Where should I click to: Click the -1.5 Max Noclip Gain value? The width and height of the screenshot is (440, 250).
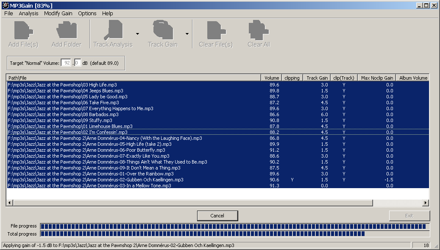(389, 180)
